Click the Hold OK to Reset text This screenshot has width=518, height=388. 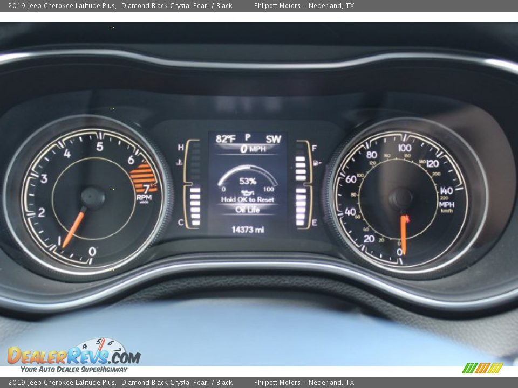[247, 199]
